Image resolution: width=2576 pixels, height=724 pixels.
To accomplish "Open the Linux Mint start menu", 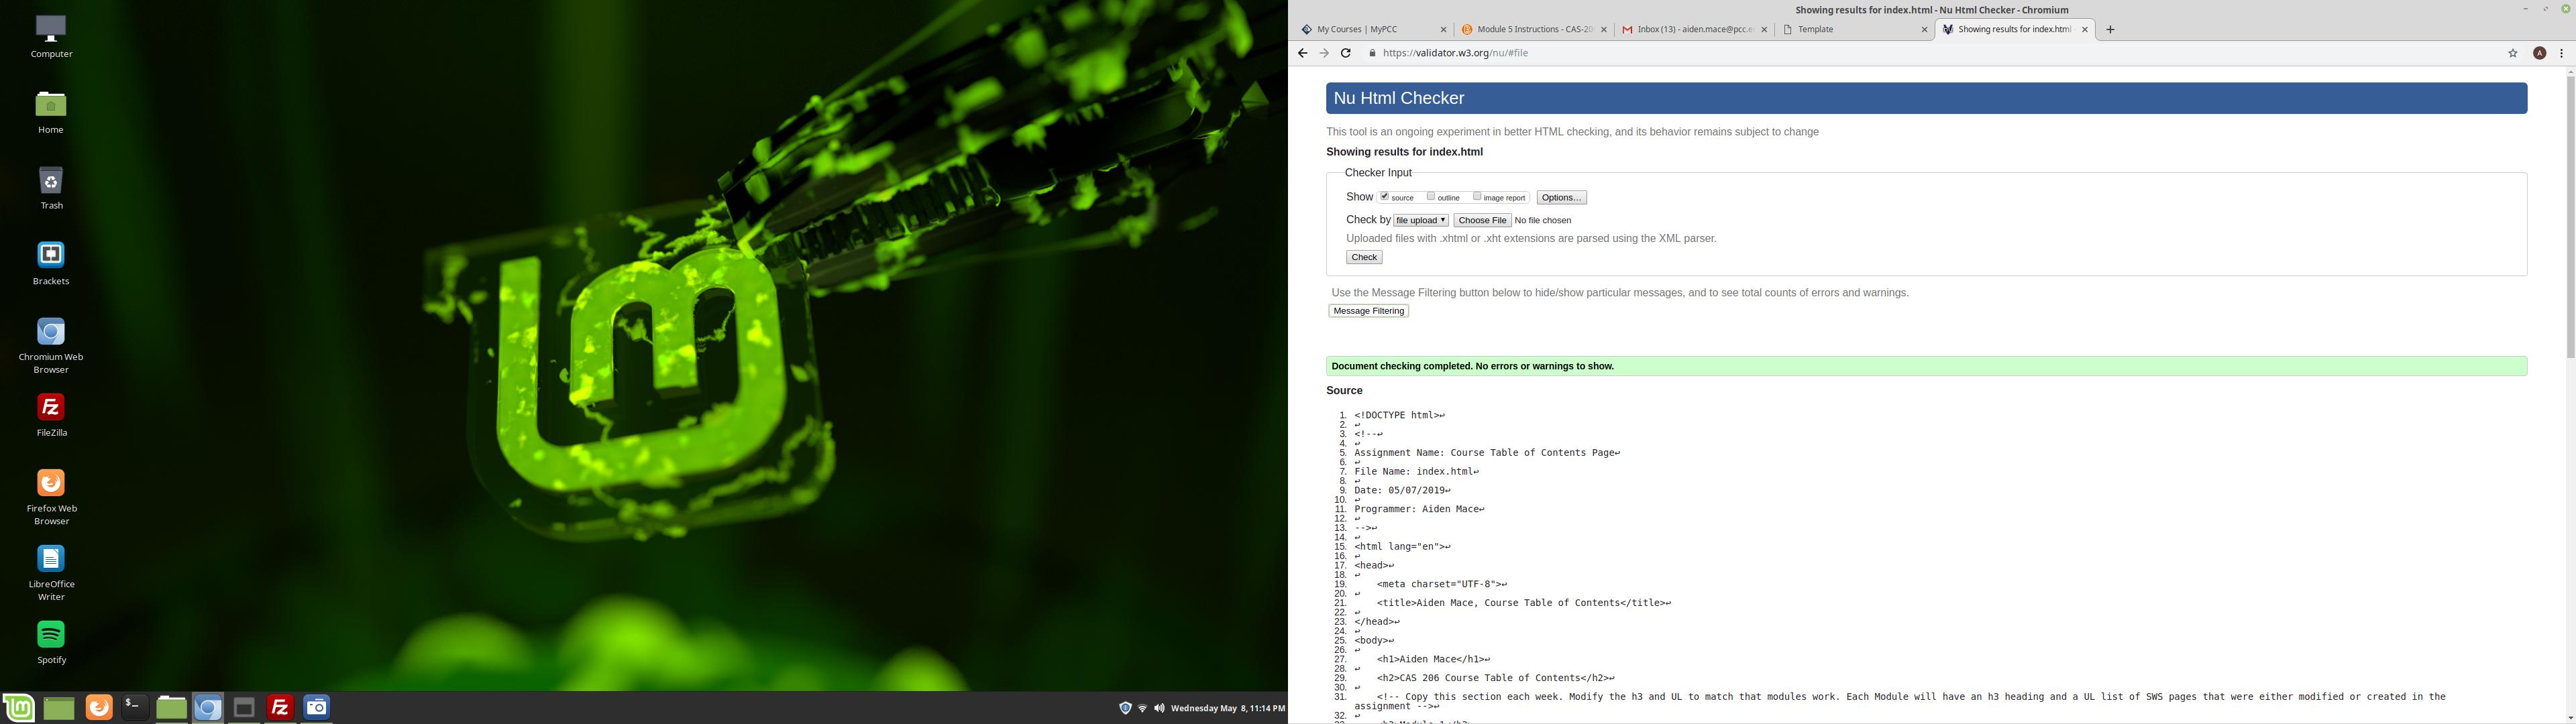I will [19, 707].
